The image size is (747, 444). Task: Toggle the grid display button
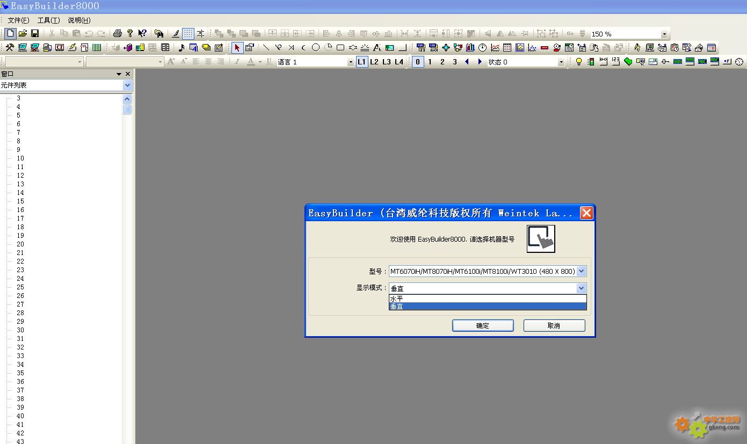[x=188, y=33]
